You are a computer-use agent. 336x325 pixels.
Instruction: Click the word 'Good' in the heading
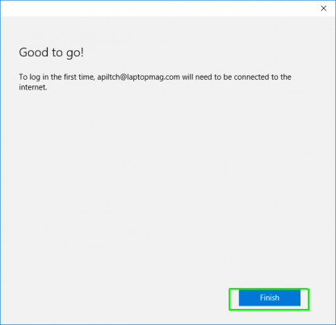[x=34, y=52]
